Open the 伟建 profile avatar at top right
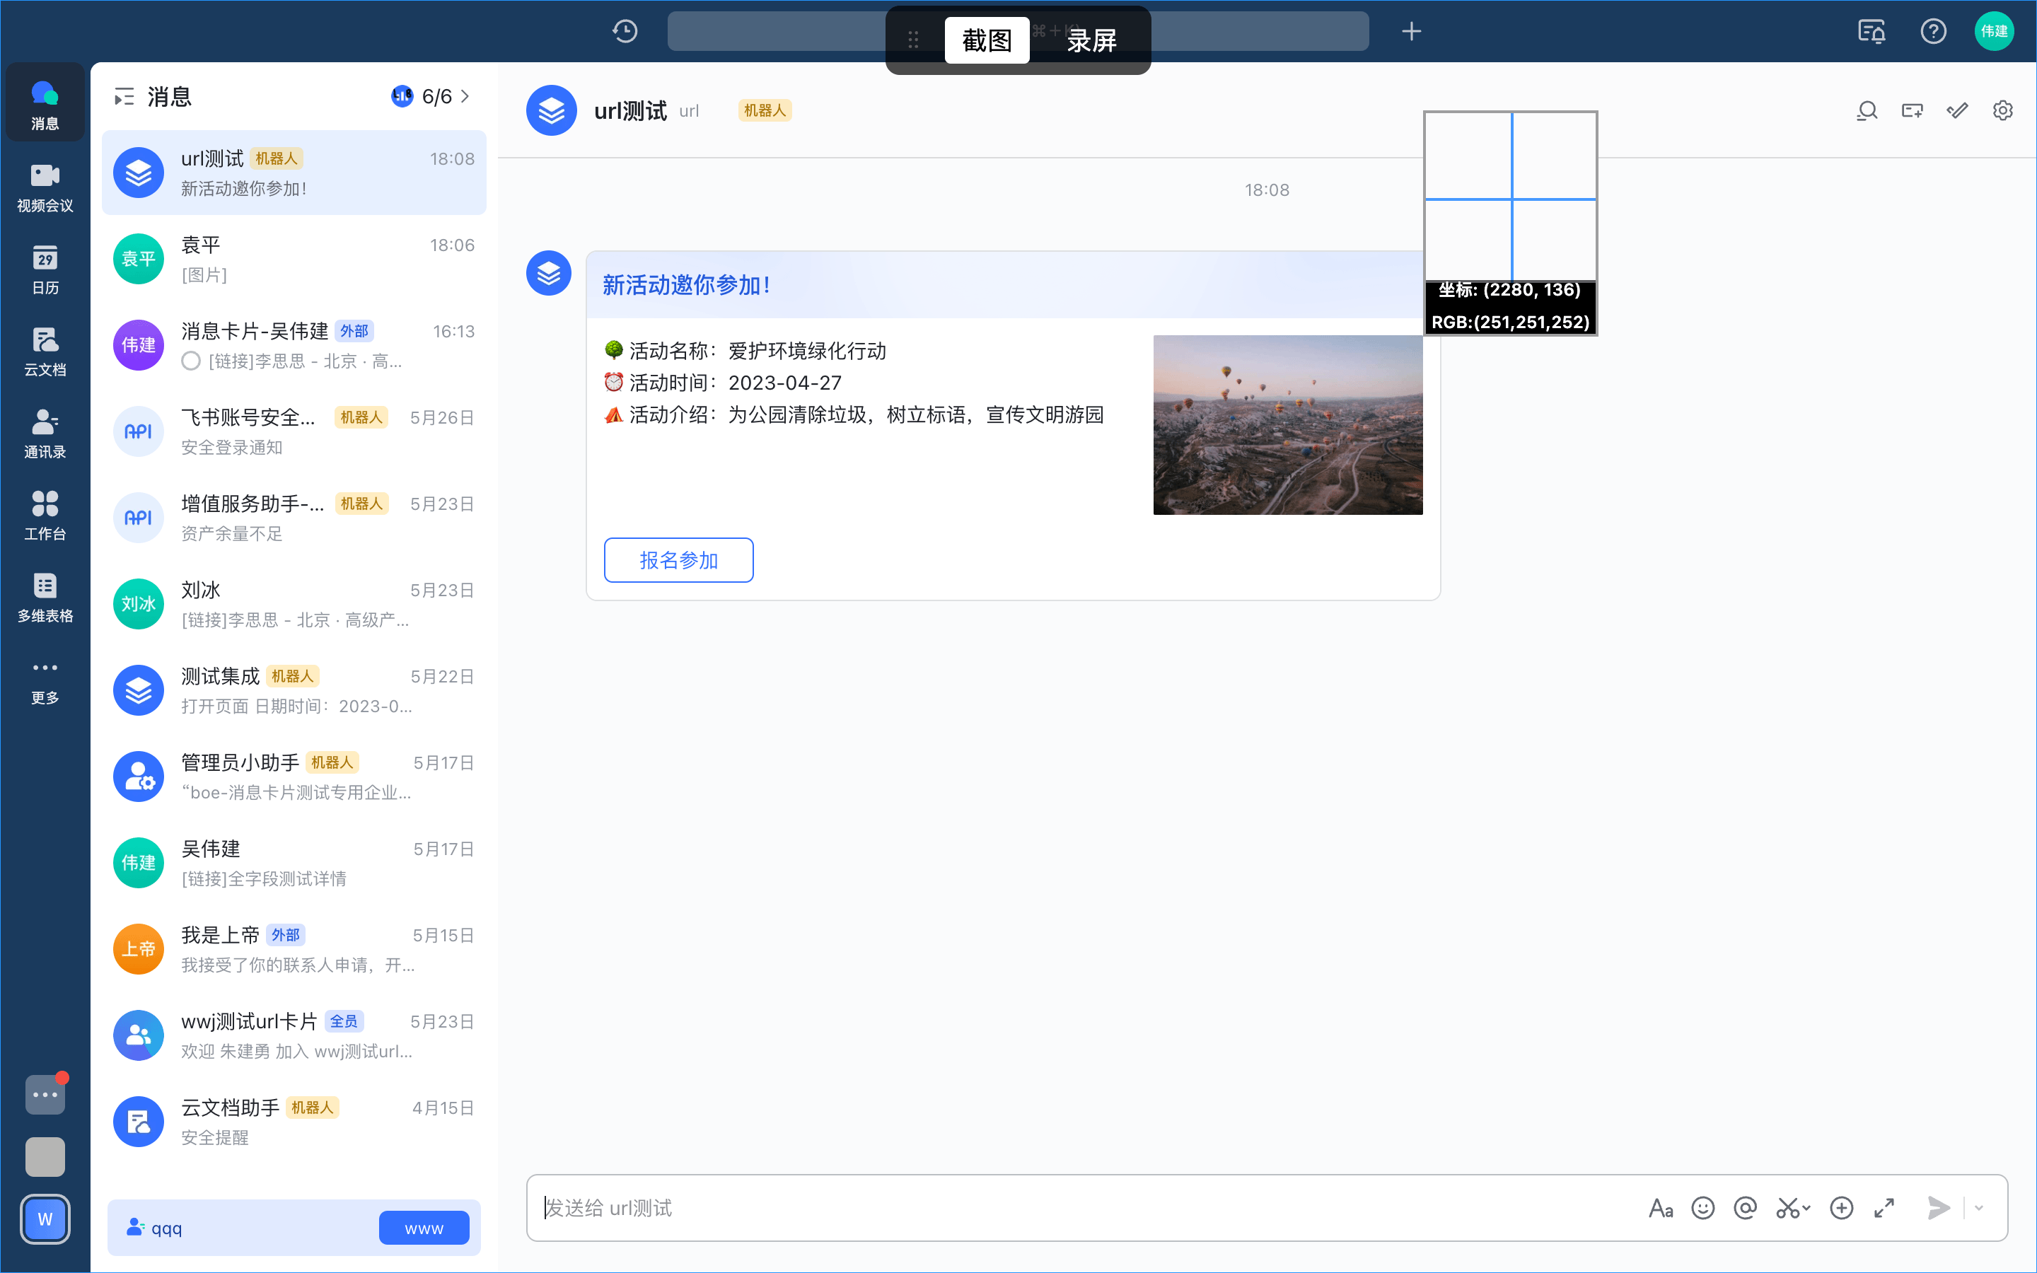 (x=1994, y=31)
